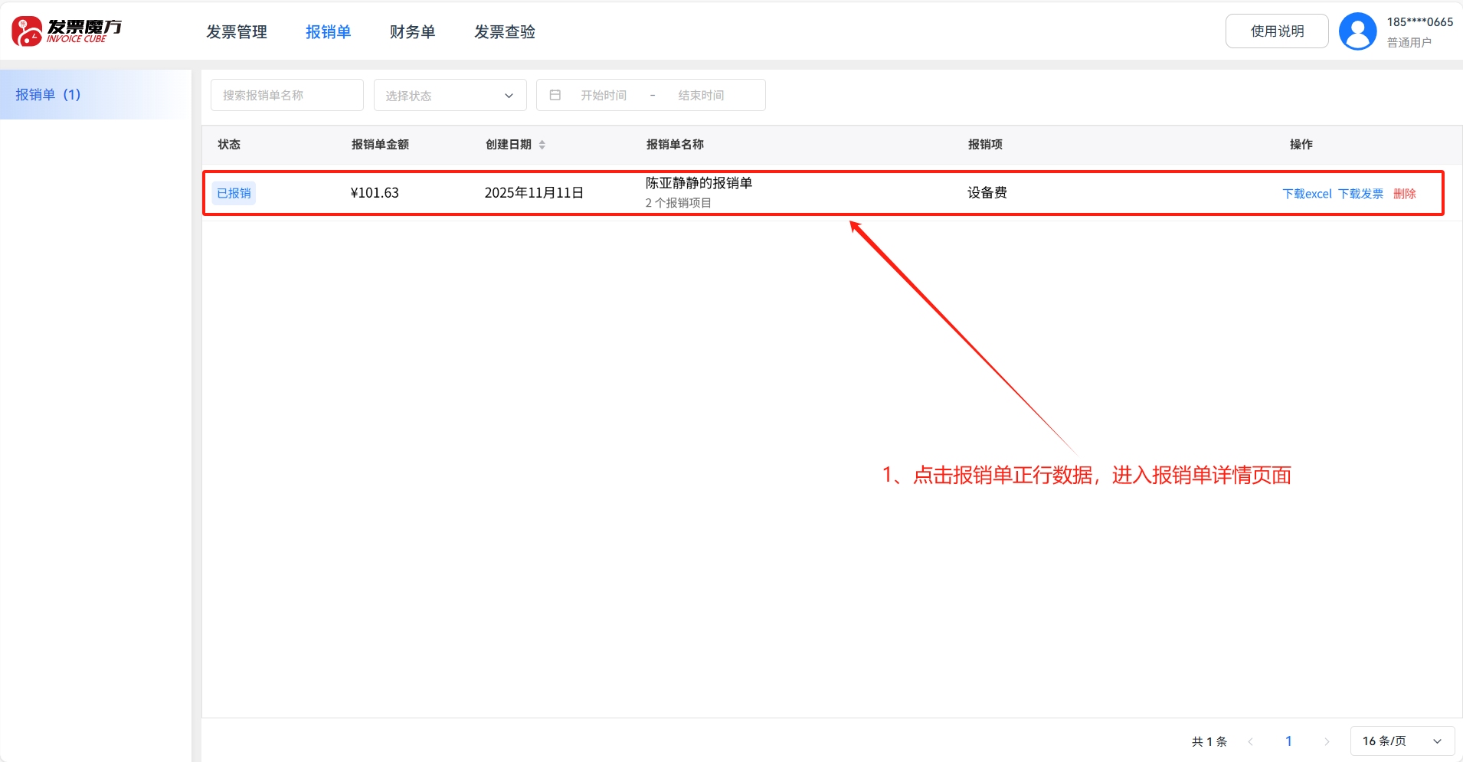Select the 报销单 tab in top navigation
Screen dimensions: 1463x762
328,32
